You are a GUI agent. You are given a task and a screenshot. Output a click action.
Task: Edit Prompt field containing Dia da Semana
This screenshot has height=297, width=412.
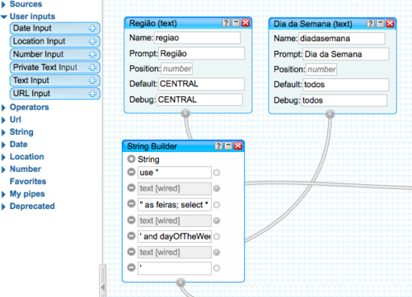pyautogui.click(x=346, y=54)
